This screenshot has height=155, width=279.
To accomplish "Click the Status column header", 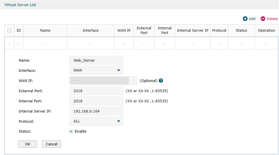I will coord(241,31).
